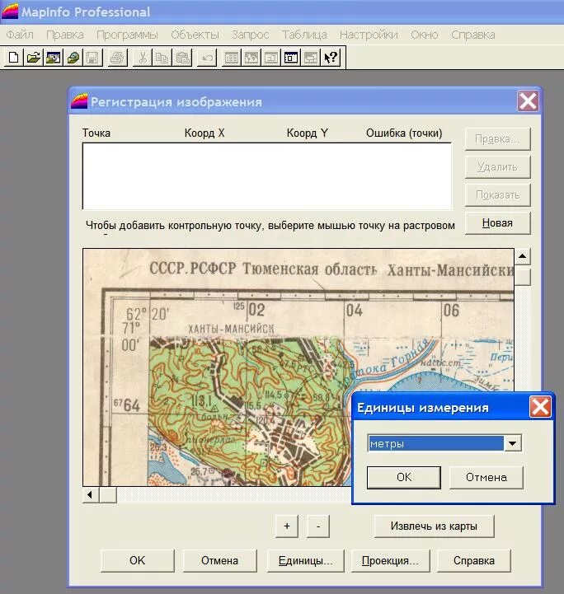The image size is (564, 594).
Task: Open the Таблица menu
Action: (304, 35)
